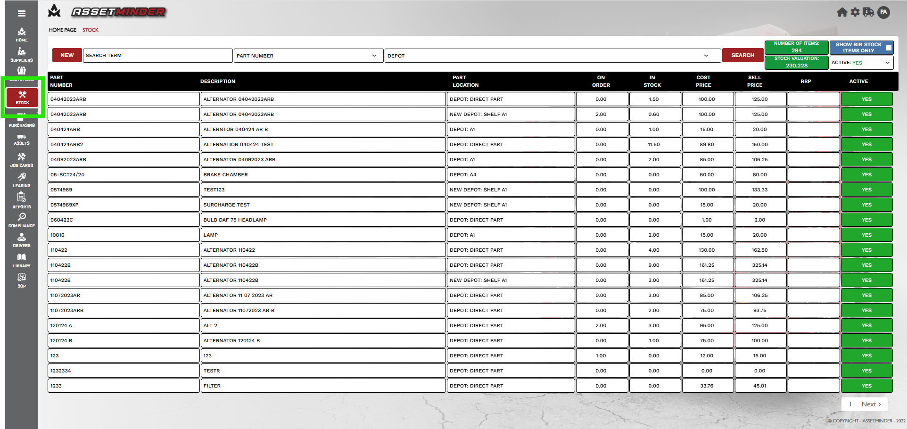Click the hamburger menu icon
The width and height of the screenshot is (907, 429).
click(x=22, y=13)
